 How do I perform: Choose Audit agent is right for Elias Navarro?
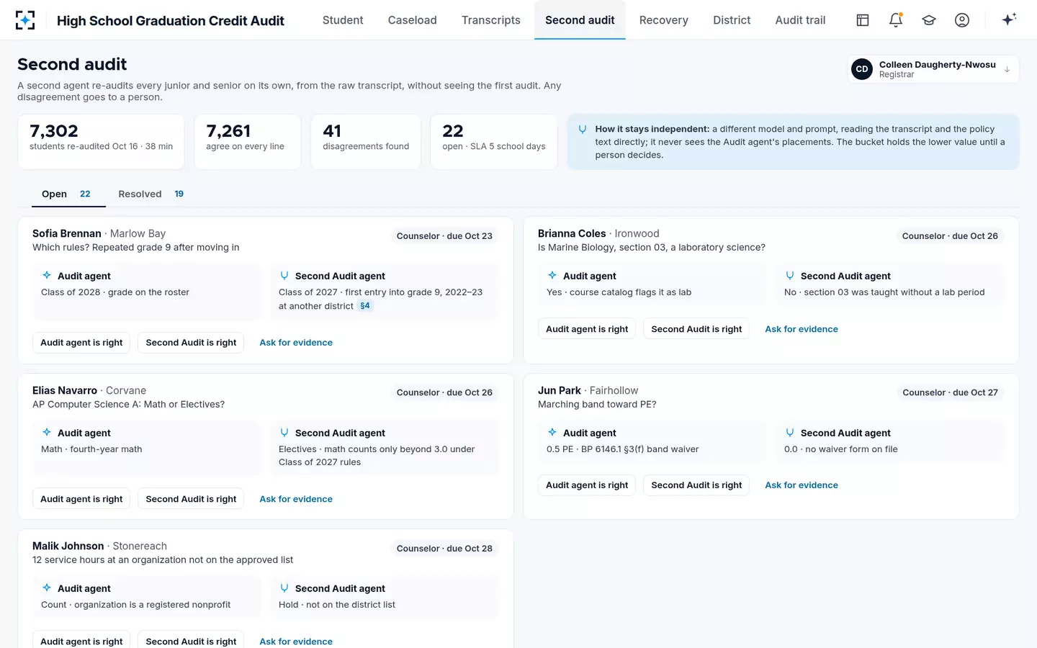pos(81,499)
